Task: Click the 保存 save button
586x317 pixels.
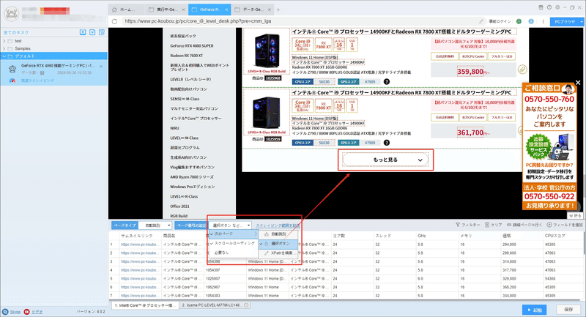Action: coord(568,310)
